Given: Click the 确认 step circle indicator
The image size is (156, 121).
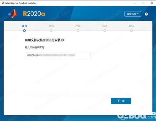Looking at the screenshot, I should point(131,31).
